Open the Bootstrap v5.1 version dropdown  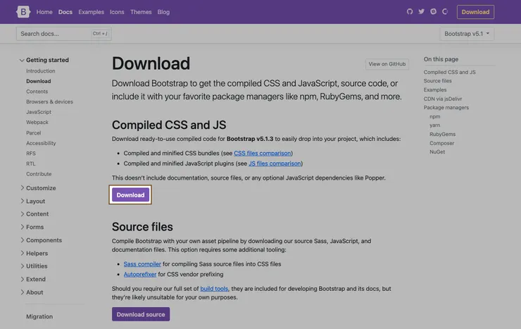pyautogui.click(x=467, y=34)
